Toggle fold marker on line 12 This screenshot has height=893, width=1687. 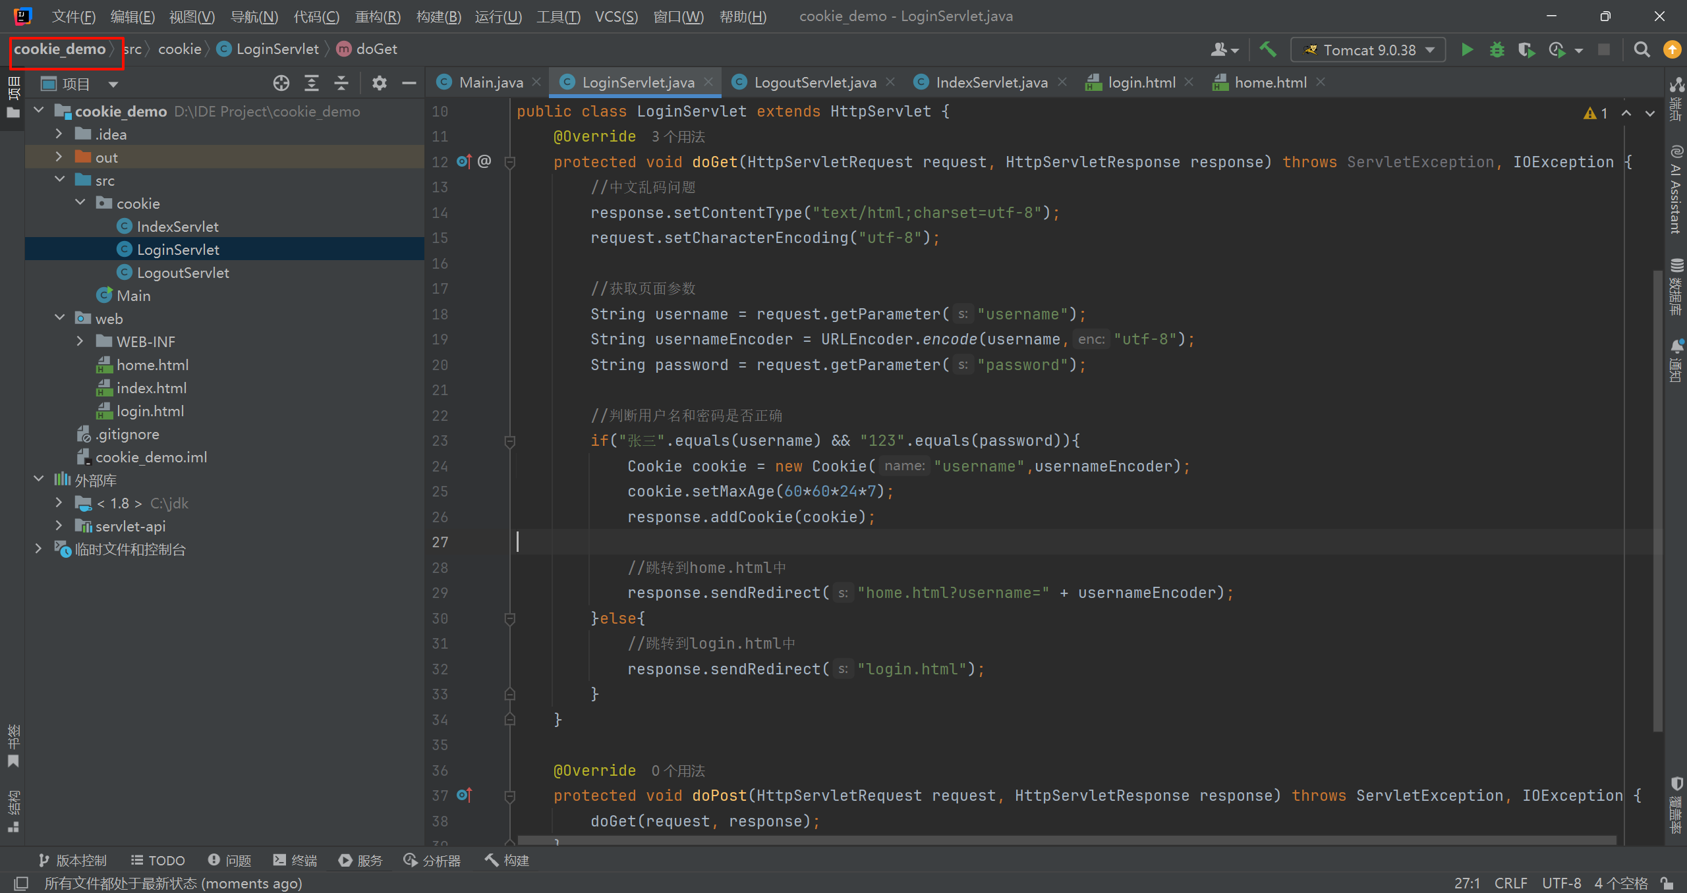coord(509,162)
